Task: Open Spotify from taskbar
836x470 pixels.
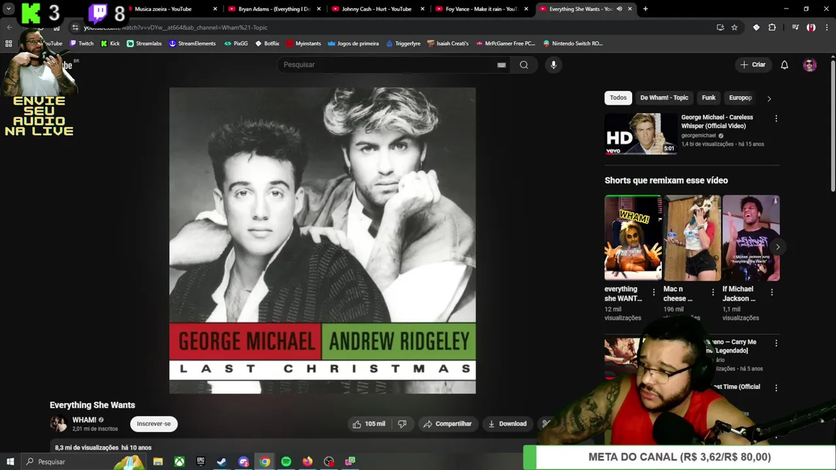Action: click(x=286, y=462)
